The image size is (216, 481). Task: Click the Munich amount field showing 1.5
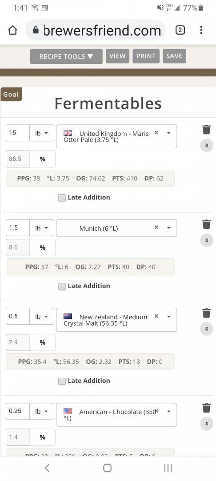tap(18, 228)
